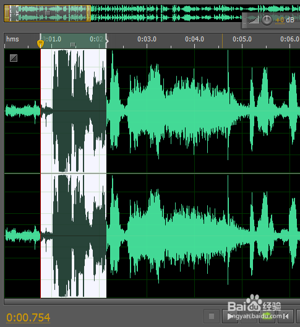Viewport: 300px width, 327px height.
Task: Adjust the amplitude gain knob
Action: 267,20
